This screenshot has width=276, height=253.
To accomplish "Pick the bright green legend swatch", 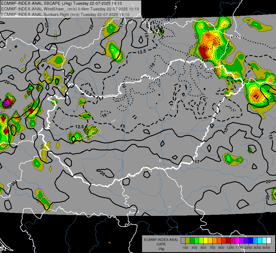I will [196, 240].
